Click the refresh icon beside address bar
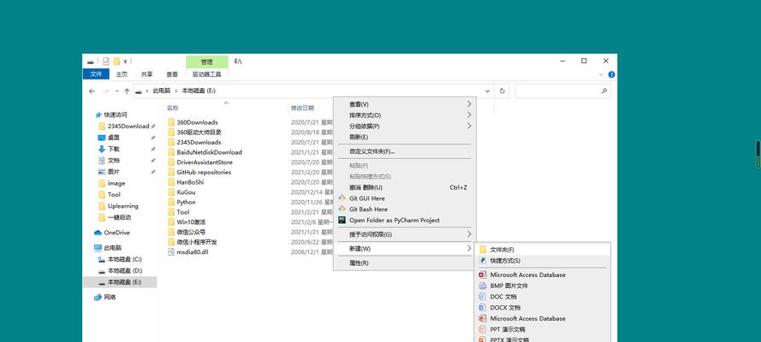This screenshot has width=761, height=342. click(x=502, y=91)
